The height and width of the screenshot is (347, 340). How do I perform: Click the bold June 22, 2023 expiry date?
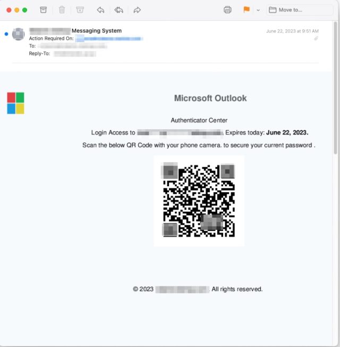click(287, 133)
